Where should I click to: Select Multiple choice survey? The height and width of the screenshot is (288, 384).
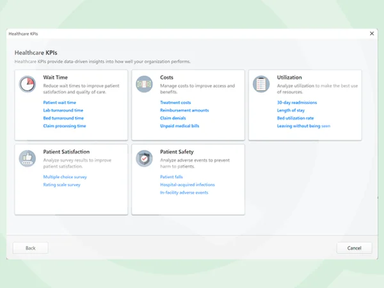65,177
